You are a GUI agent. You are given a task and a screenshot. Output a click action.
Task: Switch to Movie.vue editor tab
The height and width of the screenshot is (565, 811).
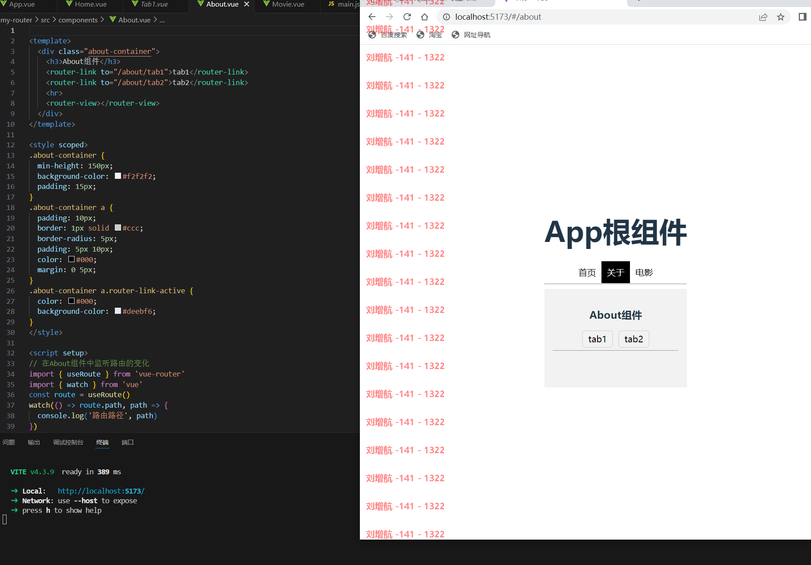[287, 4]
